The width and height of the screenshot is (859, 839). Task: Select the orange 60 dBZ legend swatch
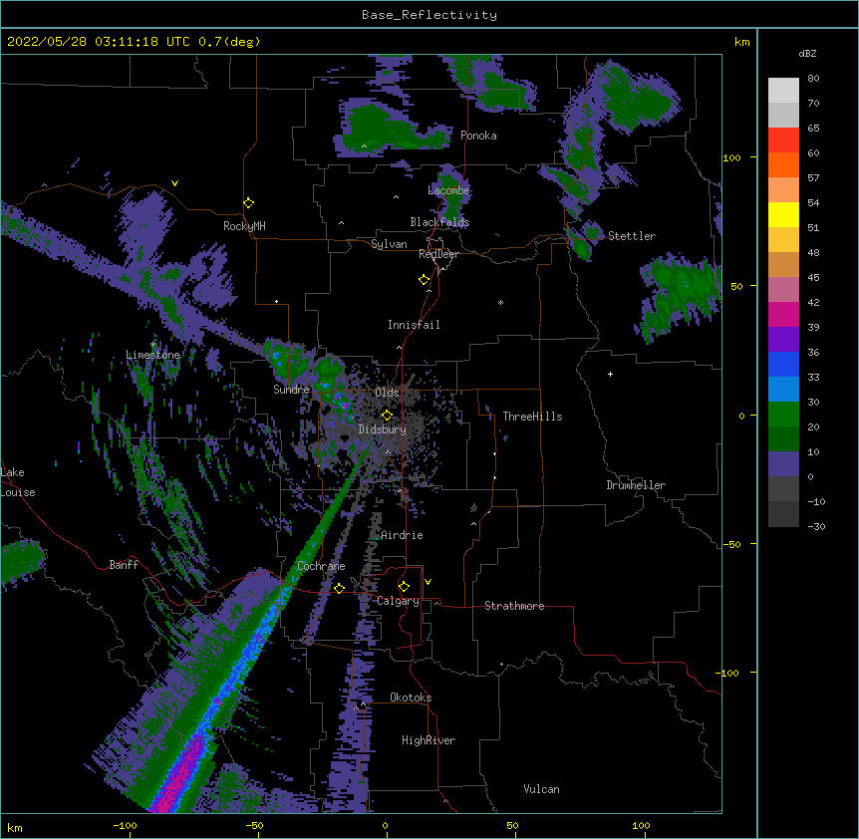point(783,164)
